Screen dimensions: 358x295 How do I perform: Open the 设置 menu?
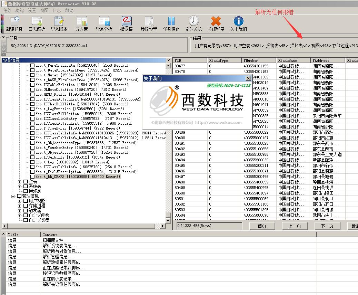point(32,10)
